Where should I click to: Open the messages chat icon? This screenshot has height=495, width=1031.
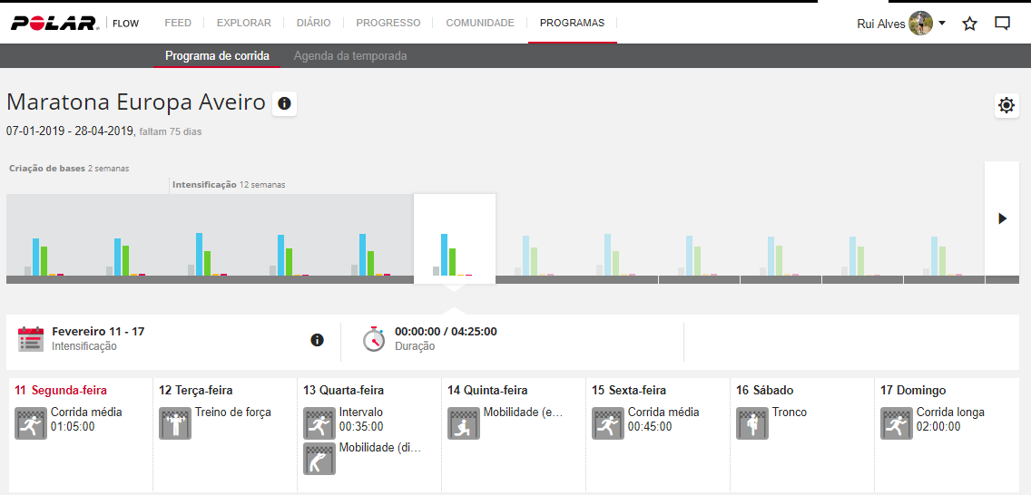(1002, 24)
